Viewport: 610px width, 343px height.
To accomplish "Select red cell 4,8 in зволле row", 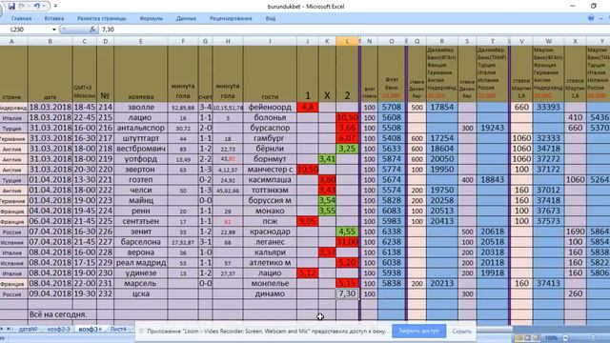I will [x=307, y=107].
